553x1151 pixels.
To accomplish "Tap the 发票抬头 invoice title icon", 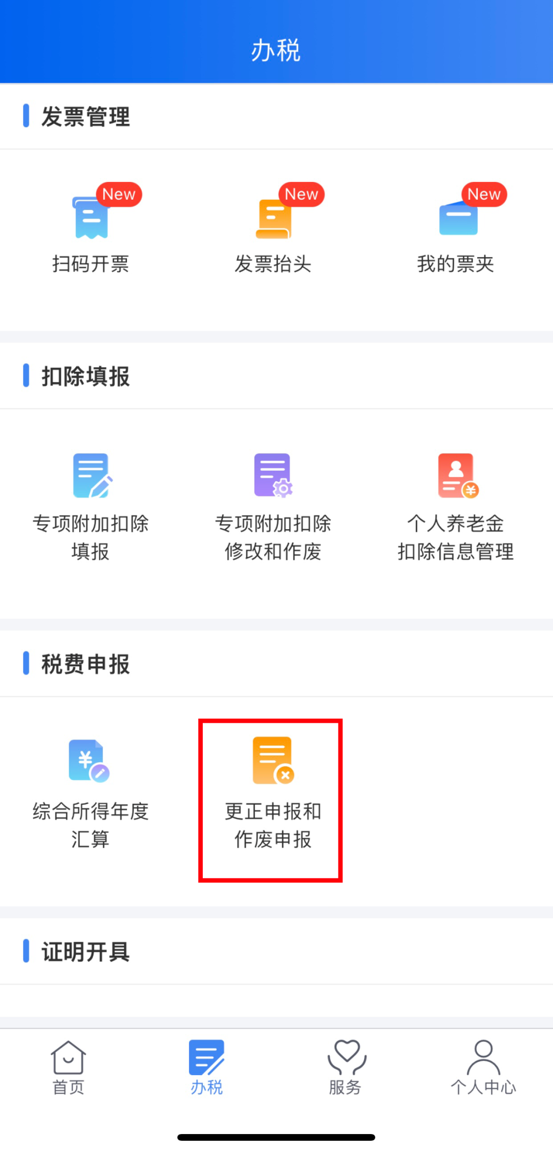I will coord(273,219).
